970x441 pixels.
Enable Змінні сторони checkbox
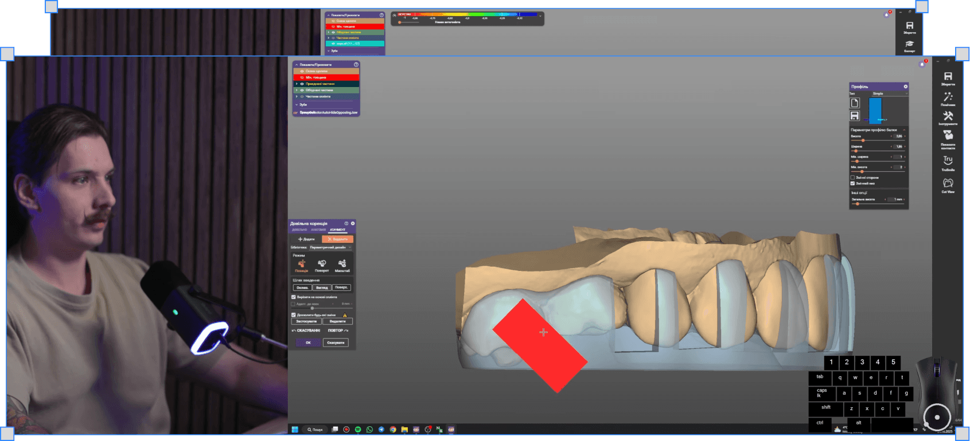[852, 178]
